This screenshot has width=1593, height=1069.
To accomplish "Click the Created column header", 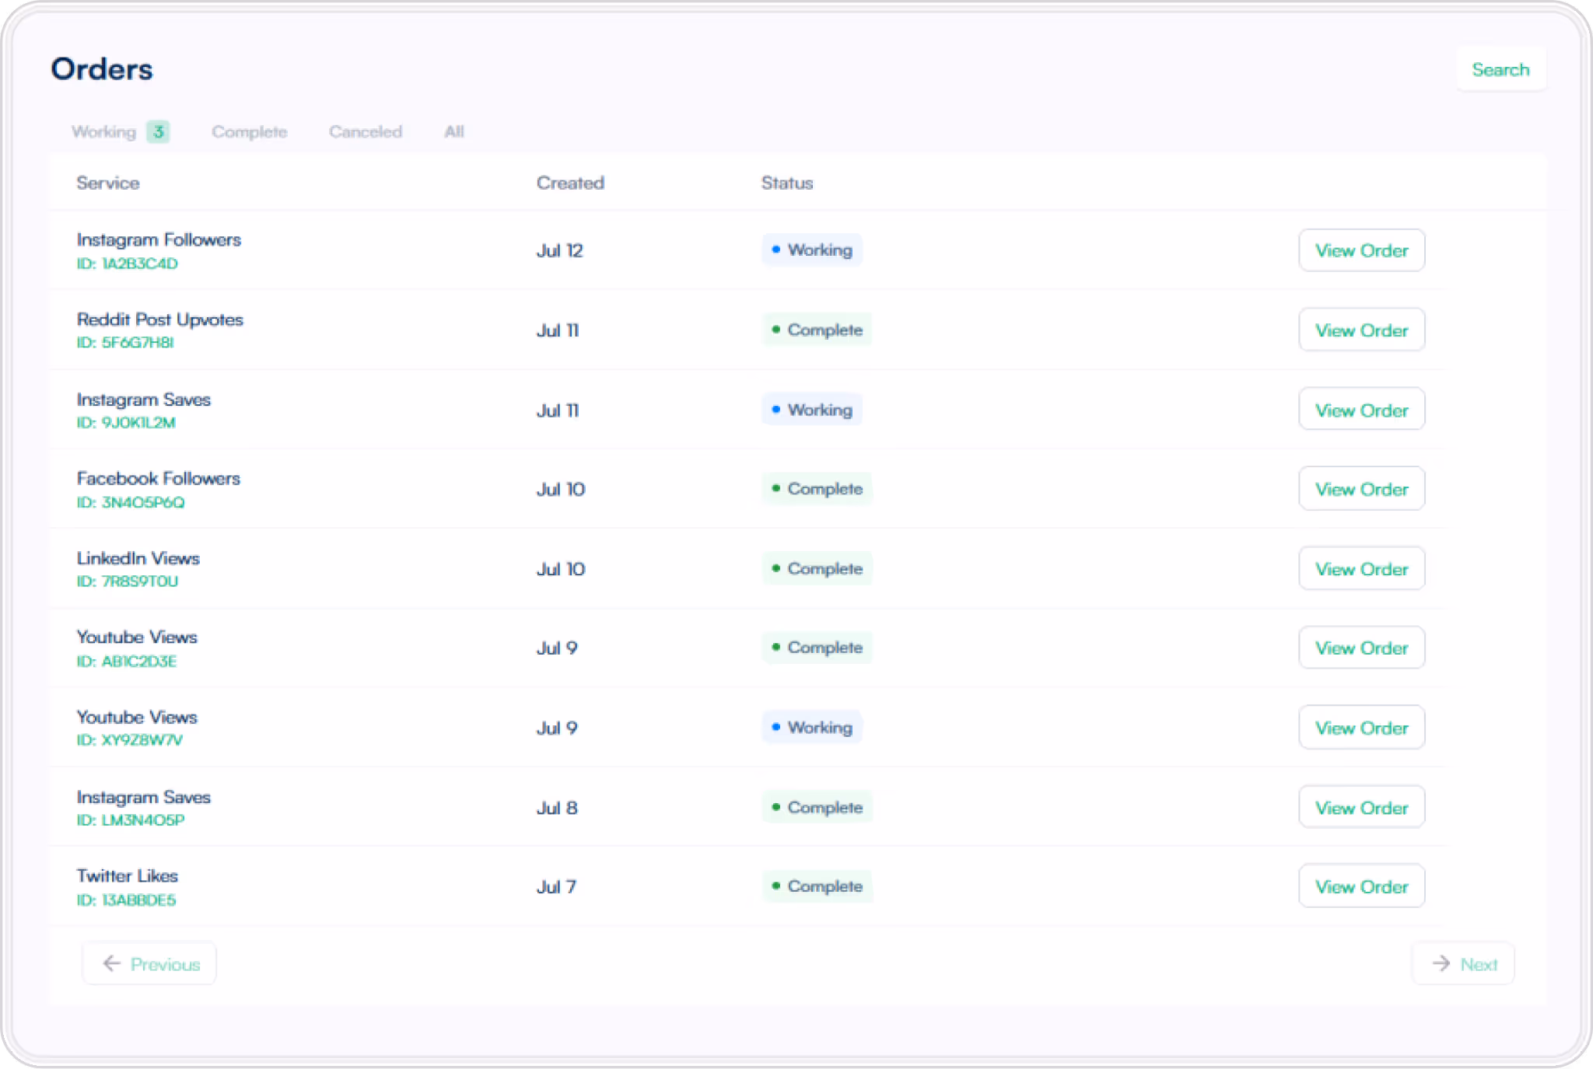I will click(570, 183).
